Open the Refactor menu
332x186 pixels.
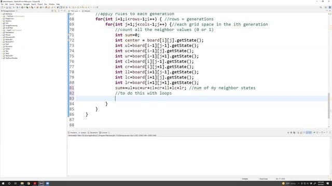tap(19, 4)
